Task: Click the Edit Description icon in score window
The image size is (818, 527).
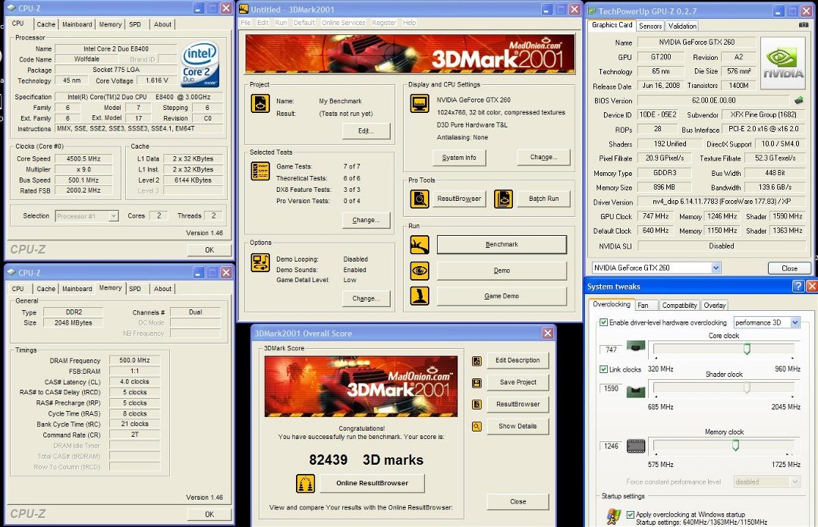Action: tap(477, 361)
